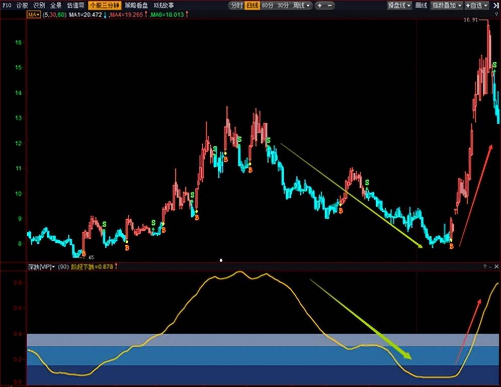
Task: Minimize the lower indicator panel
Action: 490,266
